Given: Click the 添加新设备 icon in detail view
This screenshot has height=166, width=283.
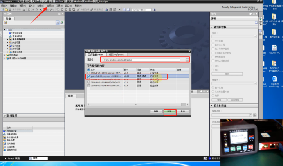Looking at the screenshot, I should click(x=4, y=131).
